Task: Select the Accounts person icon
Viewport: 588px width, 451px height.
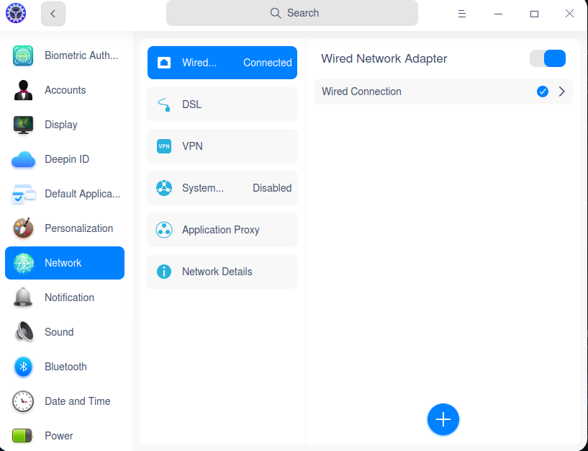Action: click(x=23, y=90)
